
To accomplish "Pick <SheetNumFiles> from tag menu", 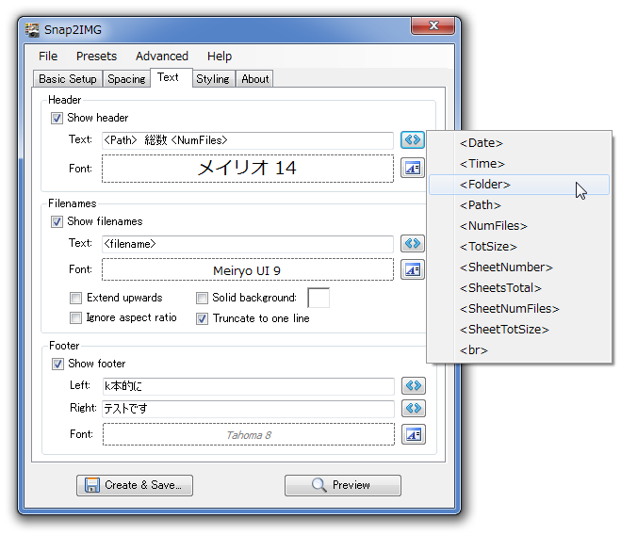I will click(x=519, y=309).
